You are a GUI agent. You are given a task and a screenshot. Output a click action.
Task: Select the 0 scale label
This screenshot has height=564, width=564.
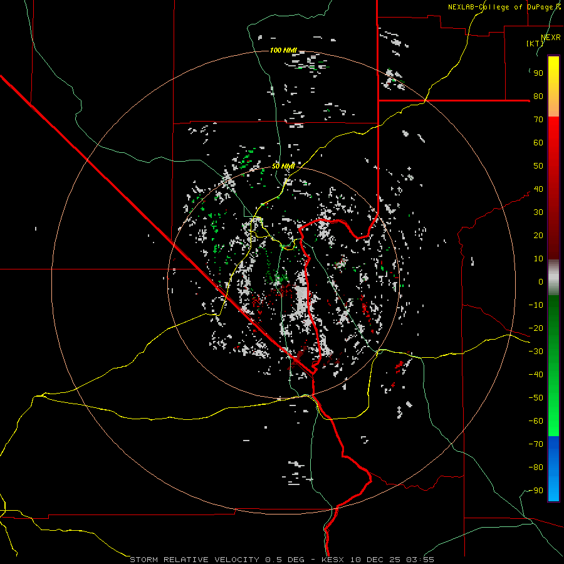tap(541, 282)
